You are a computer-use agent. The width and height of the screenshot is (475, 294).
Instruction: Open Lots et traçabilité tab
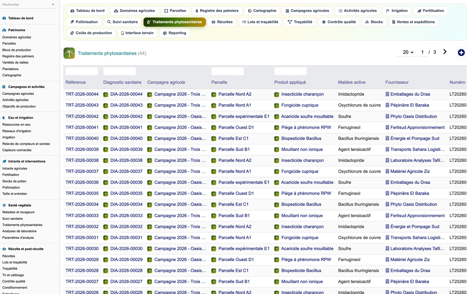(x=260, y=22)
